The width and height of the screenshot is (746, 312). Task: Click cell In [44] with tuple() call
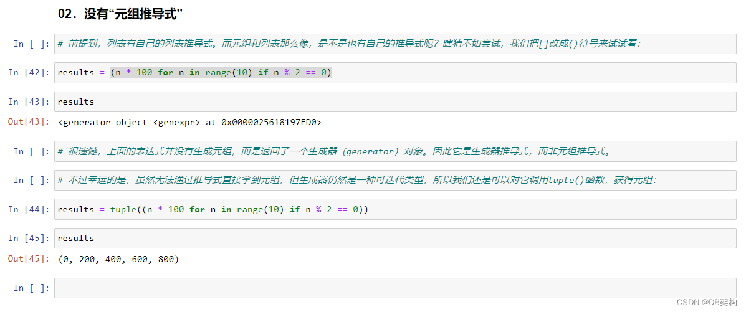point(395,209)
